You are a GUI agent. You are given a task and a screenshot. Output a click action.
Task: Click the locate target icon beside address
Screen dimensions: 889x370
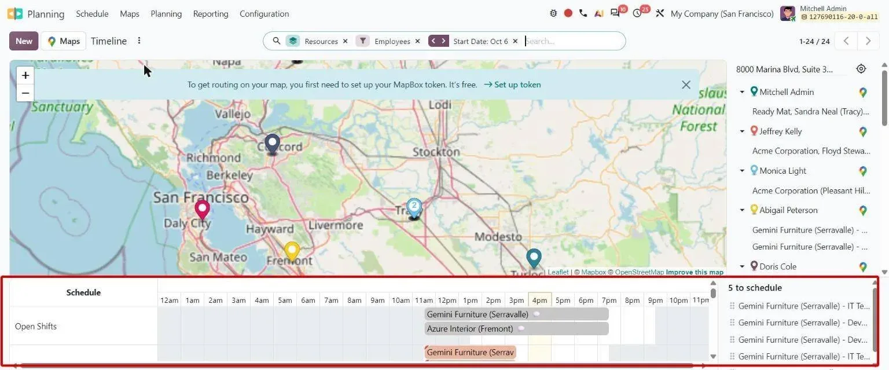tap(861, 69)
